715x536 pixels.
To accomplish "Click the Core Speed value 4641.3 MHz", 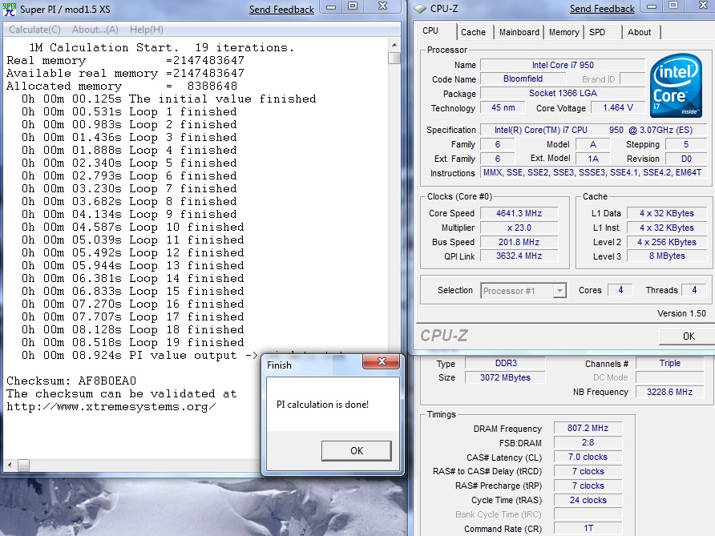I will click(x=519, y=213).
